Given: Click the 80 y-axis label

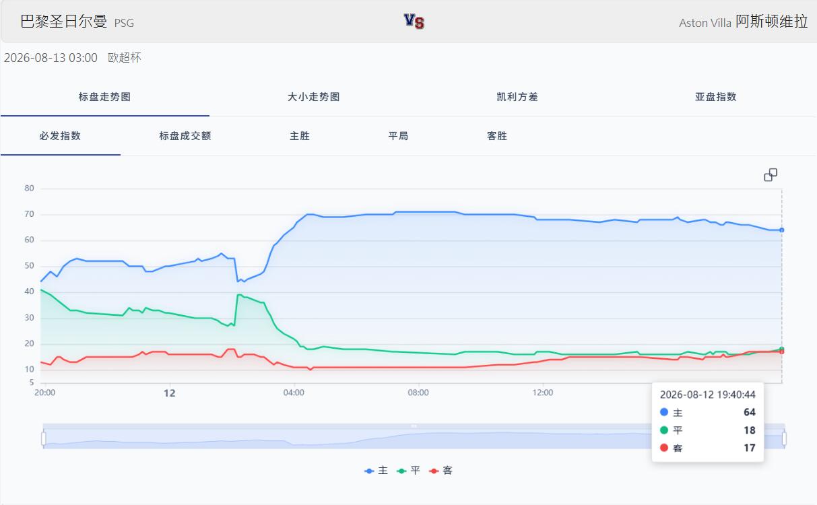Looking at the screenshot, I should click(x=29, y=189).
